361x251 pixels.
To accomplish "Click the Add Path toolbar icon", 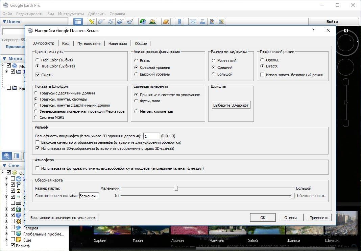I will pos(111,22).
